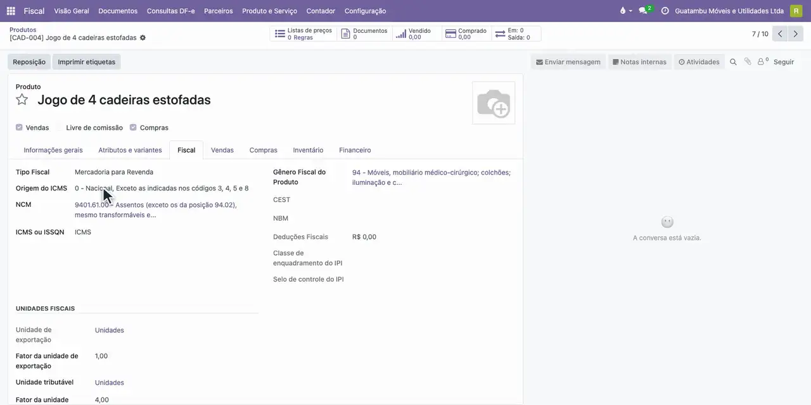Screen dimensions: 811x405
Task: Click the Reposição button
Action: click(x=29, y=62)
